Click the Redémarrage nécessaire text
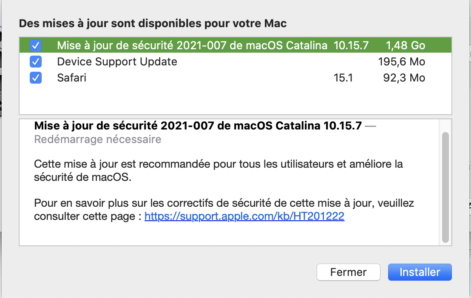Screen dimensions: 471x298 coord(98,139)
